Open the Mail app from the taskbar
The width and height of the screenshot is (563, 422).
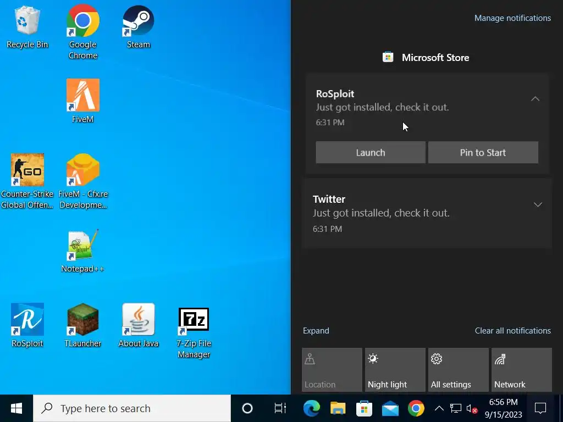[x=390, y=408]
